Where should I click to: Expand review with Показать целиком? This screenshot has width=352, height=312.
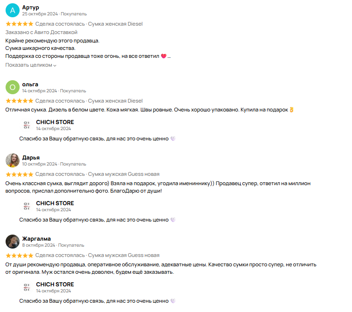pos(31,65)
